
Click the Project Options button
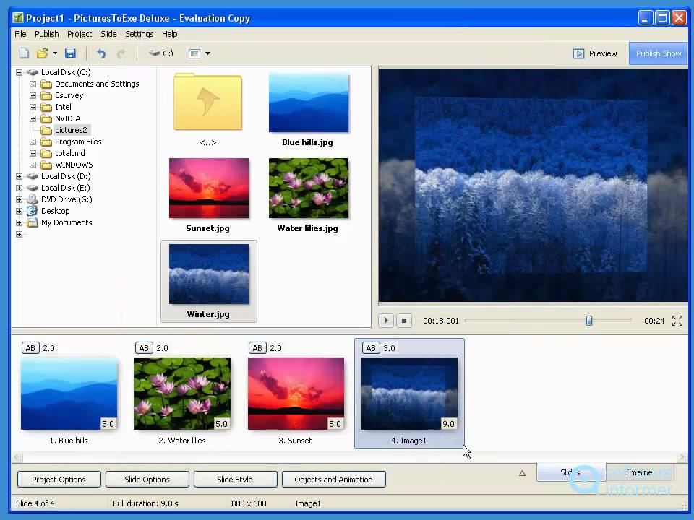59,480
